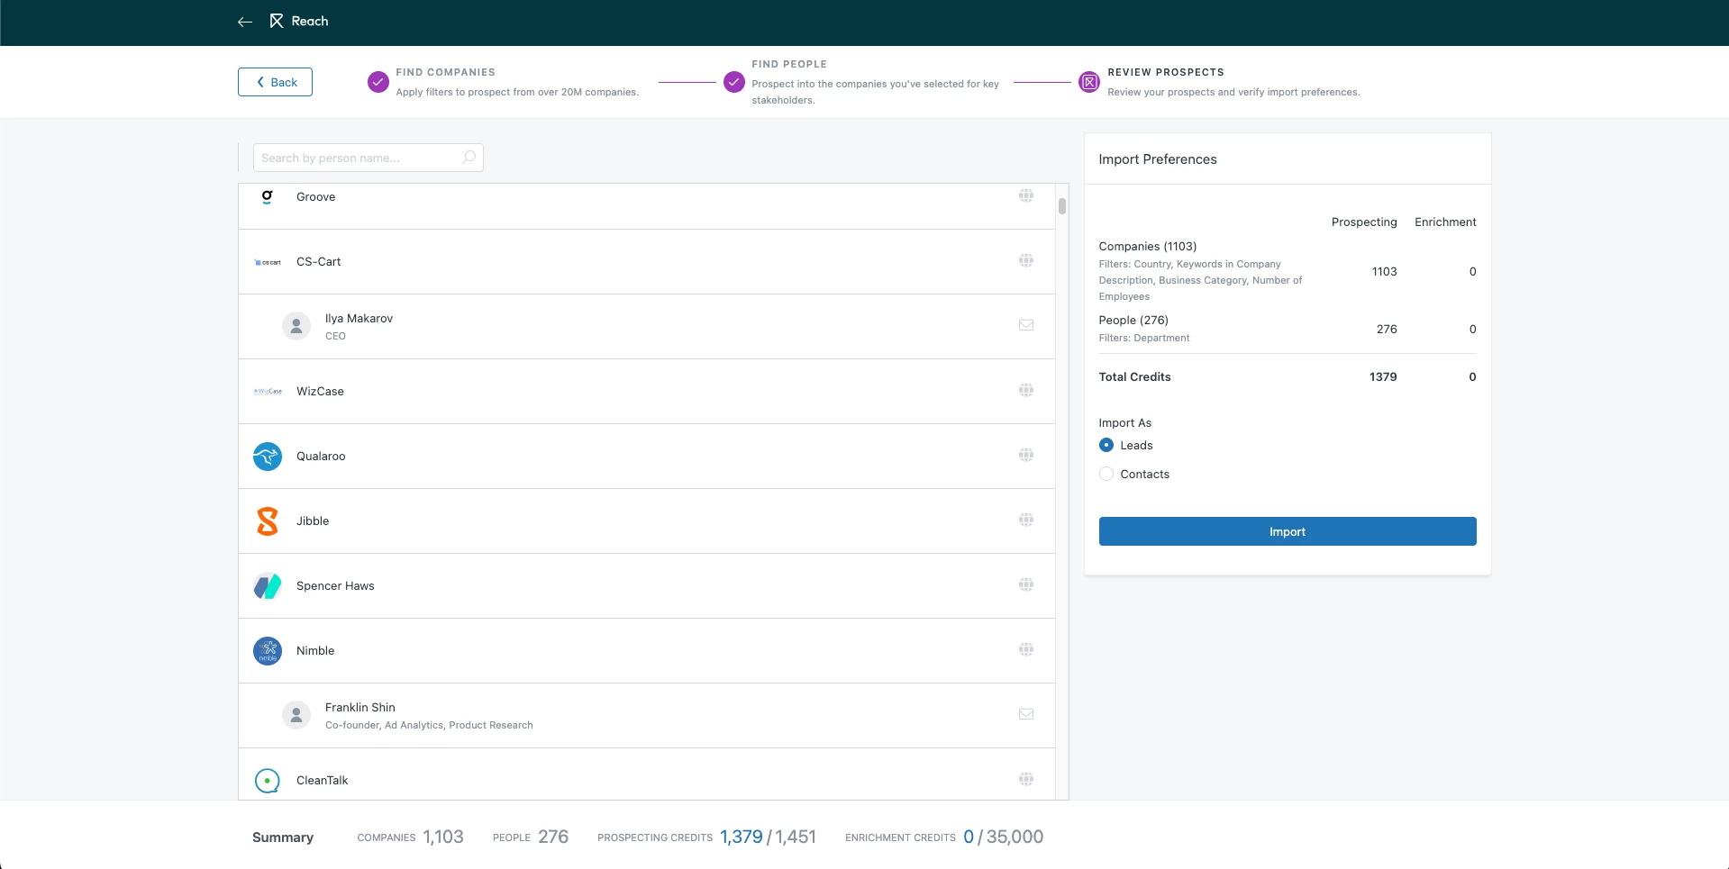This screenshot has width=1729, height=869.
Task: Open the Nimble website globe icon
Action: pos(1025,649)
